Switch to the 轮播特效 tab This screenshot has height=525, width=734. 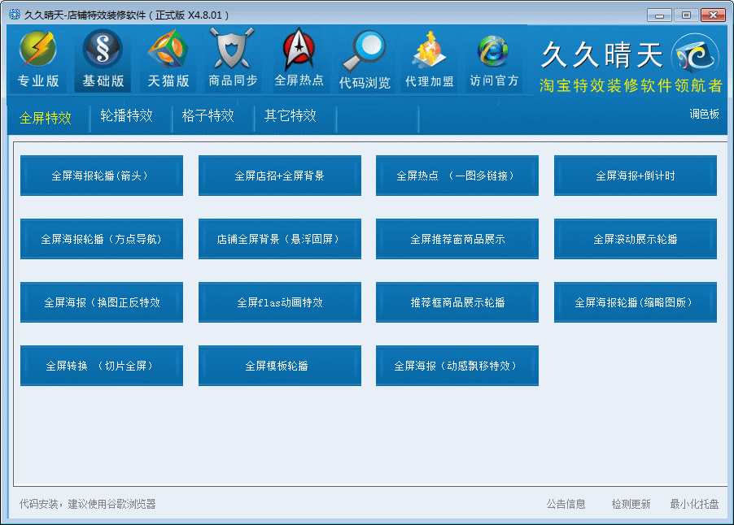[126, 116]
